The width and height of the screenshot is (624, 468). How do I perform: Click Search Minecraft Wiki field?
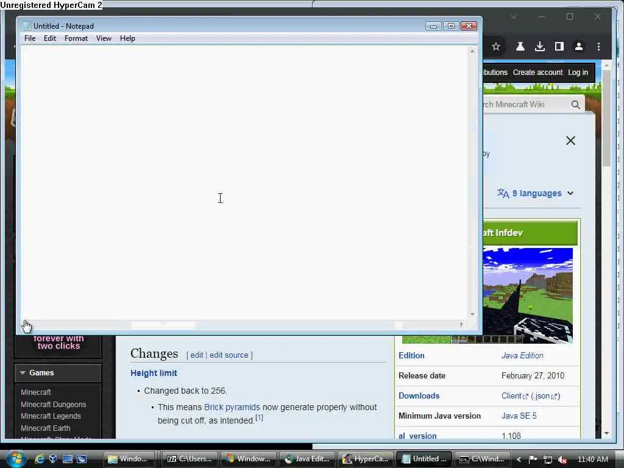point(525,104)
